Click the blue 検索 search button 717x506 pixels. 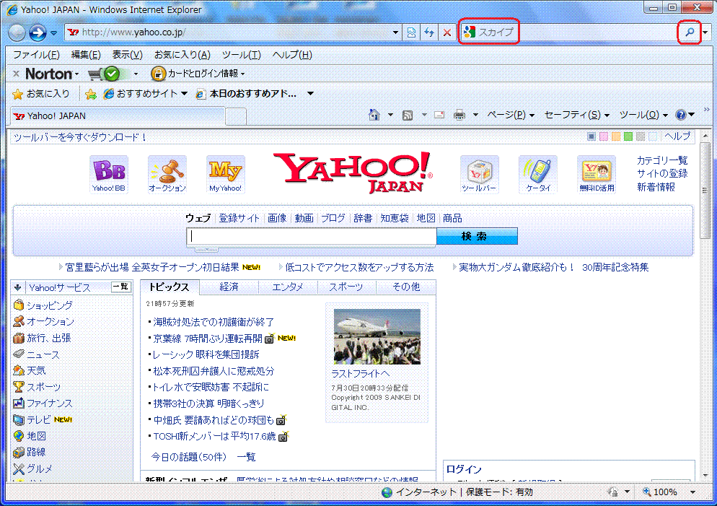coord(477,236)
